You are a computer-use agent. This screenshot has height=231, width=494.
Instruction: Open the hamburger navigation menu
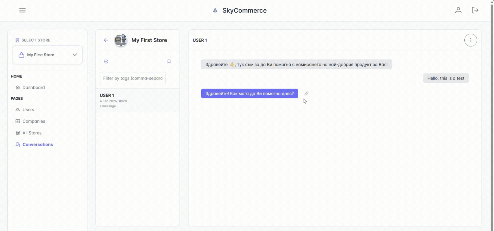coord(22,10)
